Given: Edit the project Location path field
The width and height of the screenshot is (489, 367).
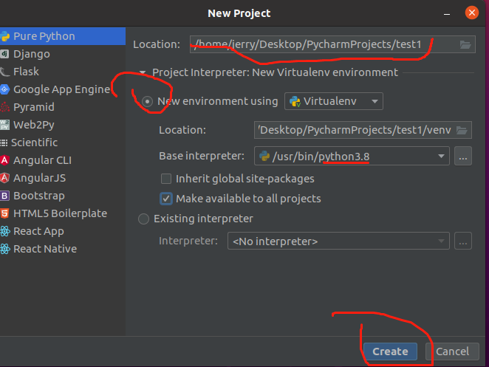Looking at the screenshot, I should [x=332, y=44].
